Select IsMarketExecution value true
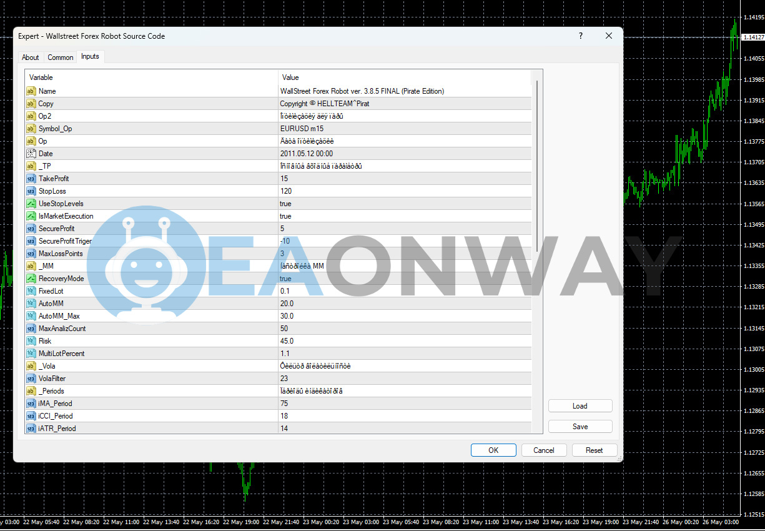The width and height of the screenshot is (765, 531). 285,216
